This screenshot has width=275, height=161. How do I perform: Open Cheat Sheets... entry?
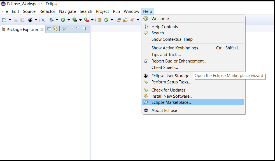193,68
